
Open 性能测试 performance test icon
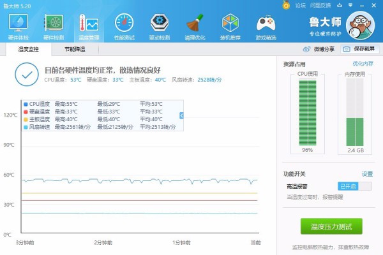[x=124, y=27]
